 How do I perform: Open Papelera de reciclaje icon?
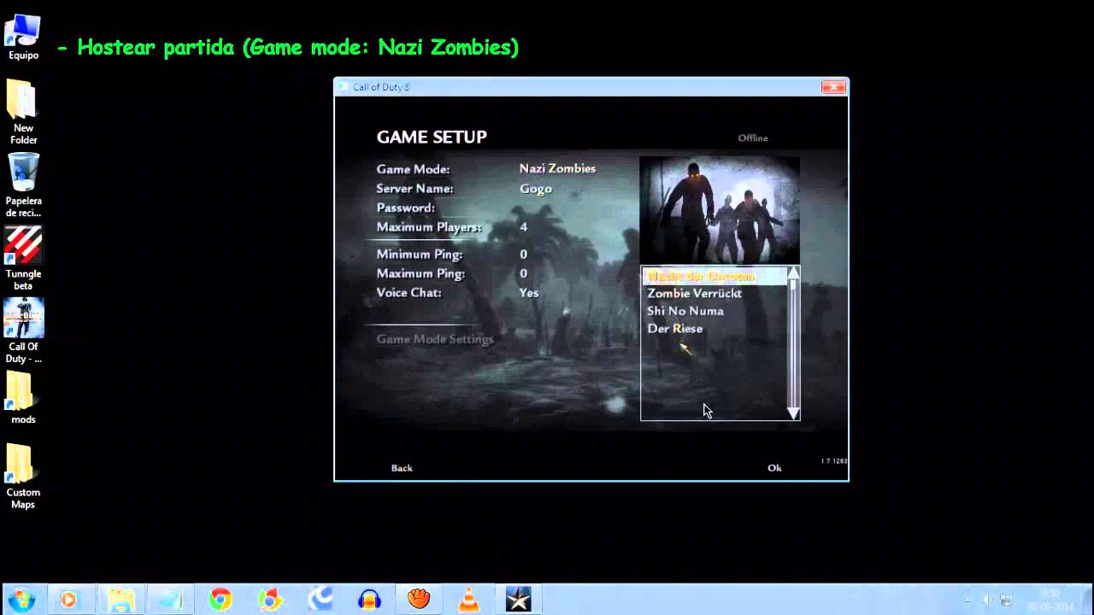23,185
